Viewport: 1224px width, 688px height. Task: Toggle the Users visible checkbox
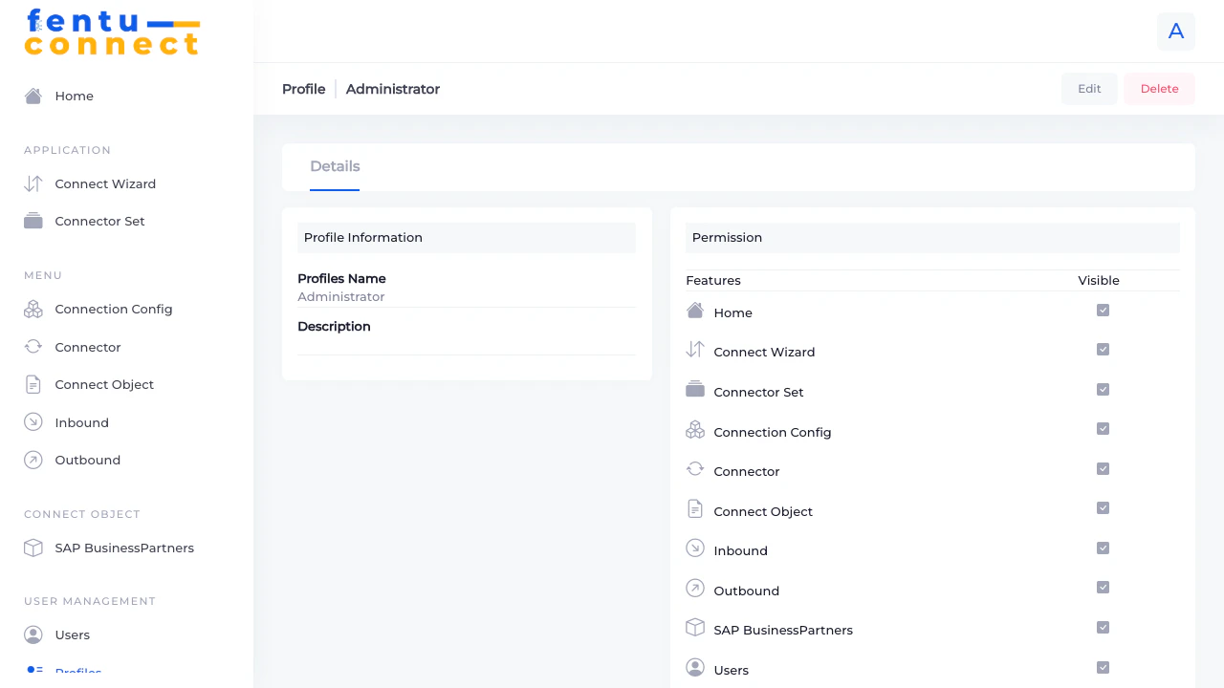[x=1103, y=668]
